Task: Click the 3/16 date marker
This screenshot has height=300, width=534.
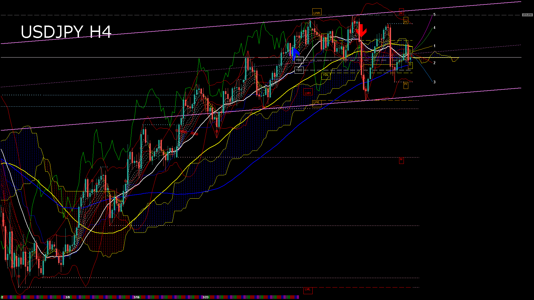Action: click(137, 297)
